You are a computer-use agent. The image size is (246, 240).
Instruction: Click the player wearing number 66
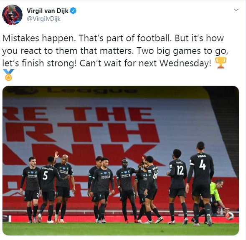tap(151, 188)
